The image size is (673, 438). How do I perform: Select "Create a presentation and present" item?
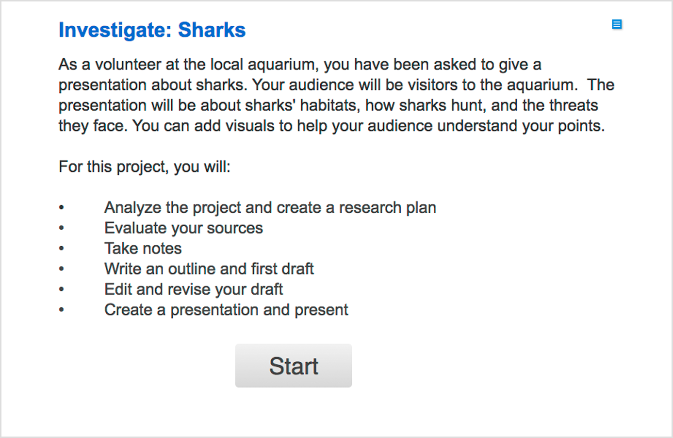click(226, 309)
